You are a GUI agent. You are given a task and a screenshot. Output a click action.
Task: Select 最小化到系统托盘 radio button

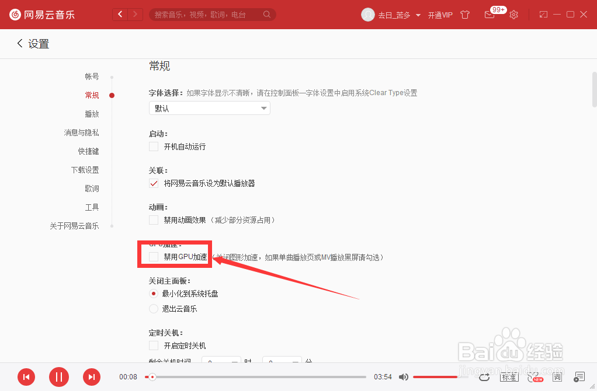coord(154,294)
